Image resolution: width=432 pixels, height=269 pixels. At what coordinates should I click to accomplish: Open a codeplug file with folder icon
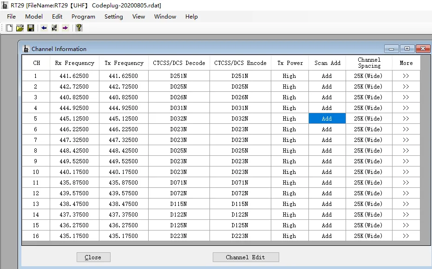pos(20,28)
